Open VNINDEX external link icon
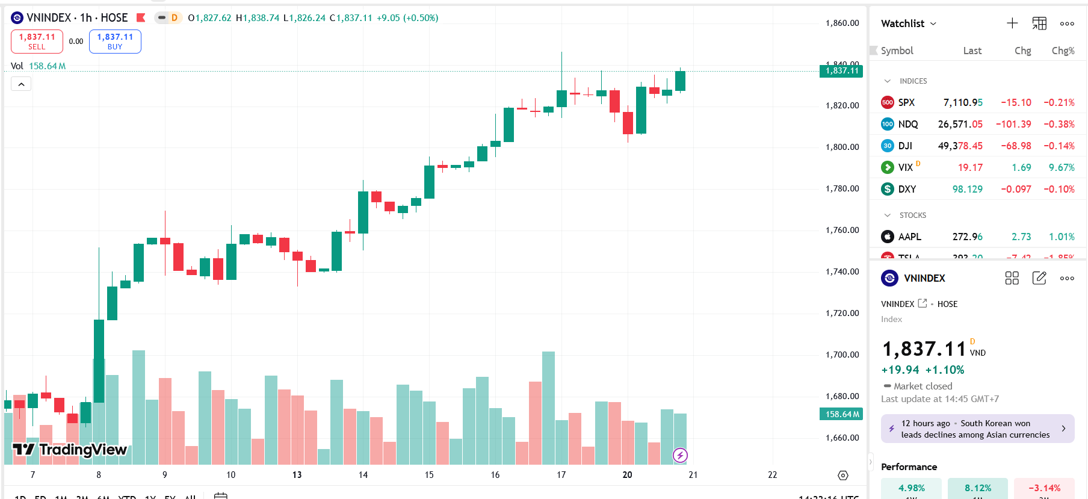The height and width of the screenshot is (499, 1088). pyautogui.click(x=921, y=303)
